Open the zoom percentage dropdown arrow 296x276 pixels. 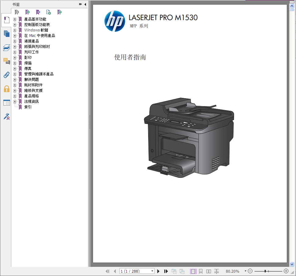[245, 271]
